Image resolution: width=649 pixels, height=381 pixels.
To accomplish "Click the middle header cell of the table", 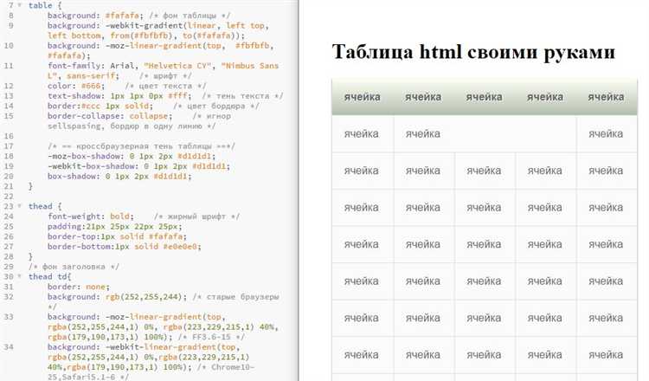I will (x=484, y=97).
